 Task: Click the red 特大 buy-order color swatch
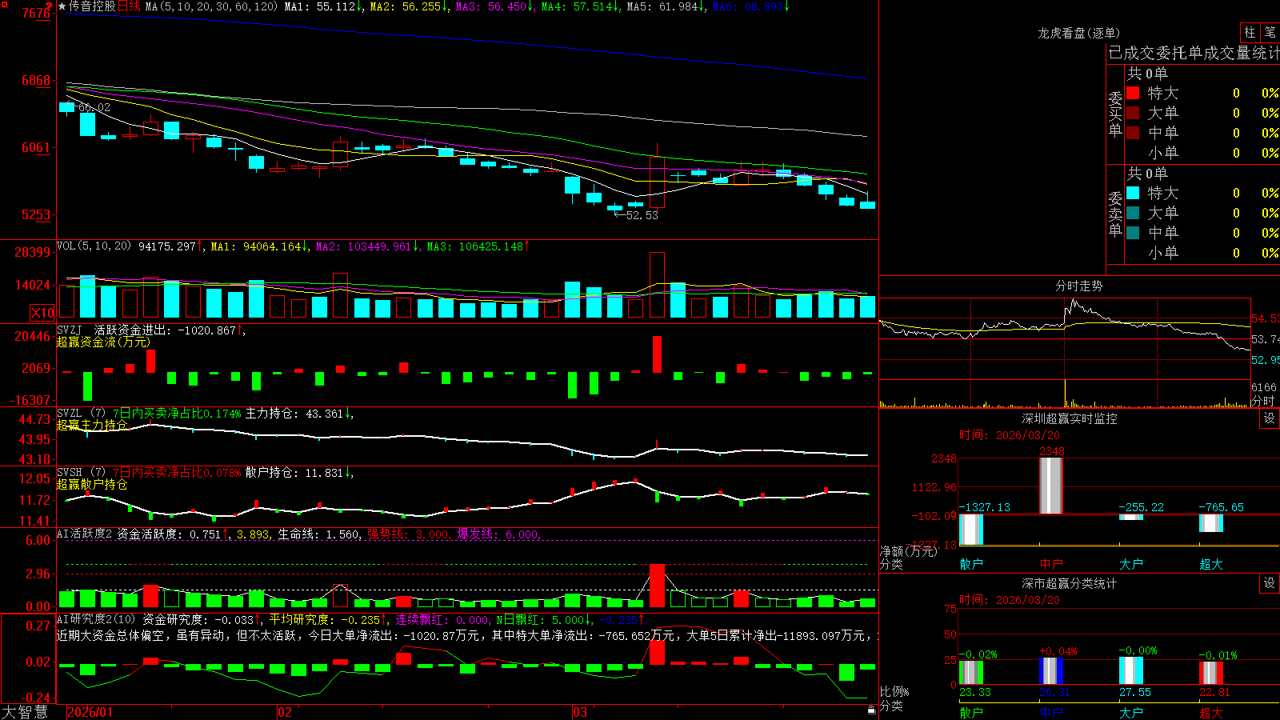pyautogui.click(x=1133, y=93)
